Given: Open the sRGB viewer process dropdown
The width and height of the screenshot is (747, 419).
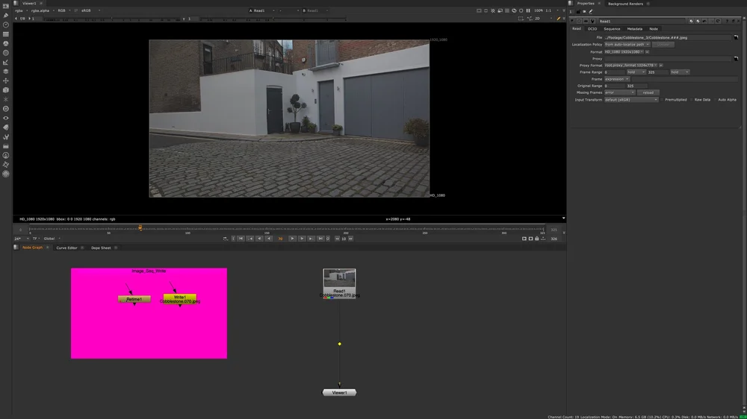Looking at the screenshot, I should pos(90,10).
